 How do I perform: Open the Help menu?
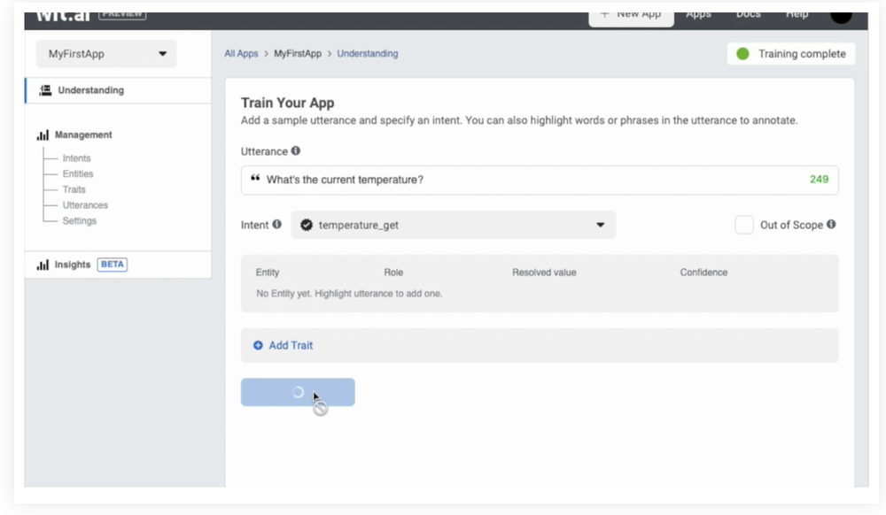pyautogui.click(x=797, y=14)
